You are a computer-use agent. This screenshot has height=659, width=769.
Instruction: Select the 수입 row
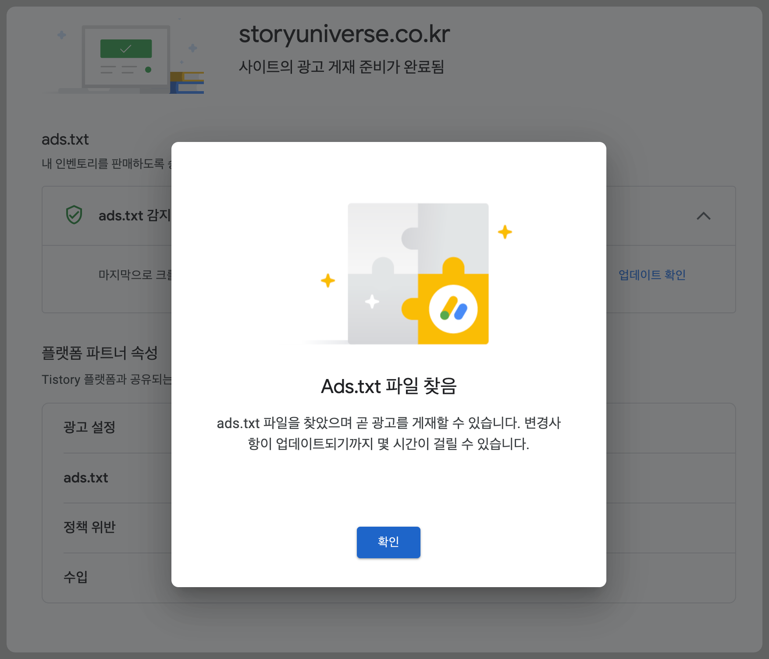(x=389, y=577)
